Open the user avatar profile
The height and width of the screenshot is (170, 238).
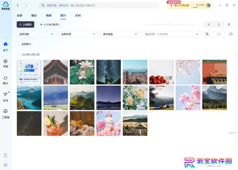click(x=209, y=5)
